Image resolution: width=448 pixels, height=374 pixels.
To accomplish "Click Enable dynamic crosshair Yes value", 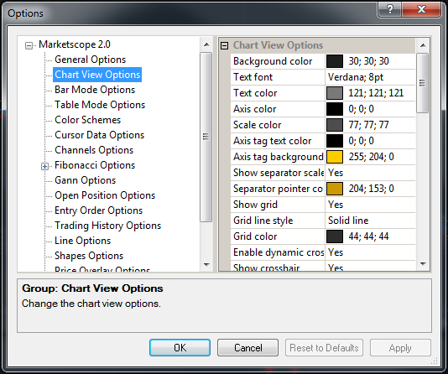I will (x=370, y=252).
